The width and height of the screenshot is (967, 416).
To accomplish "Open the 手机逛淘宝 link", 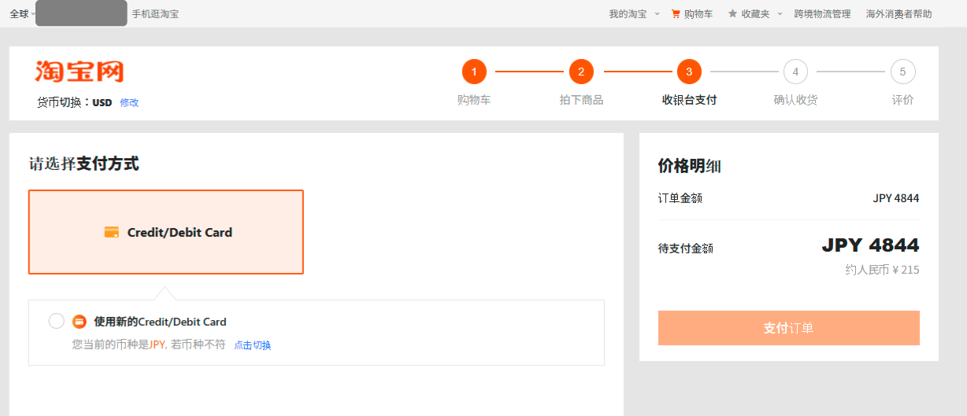I will tap(155, 14).
